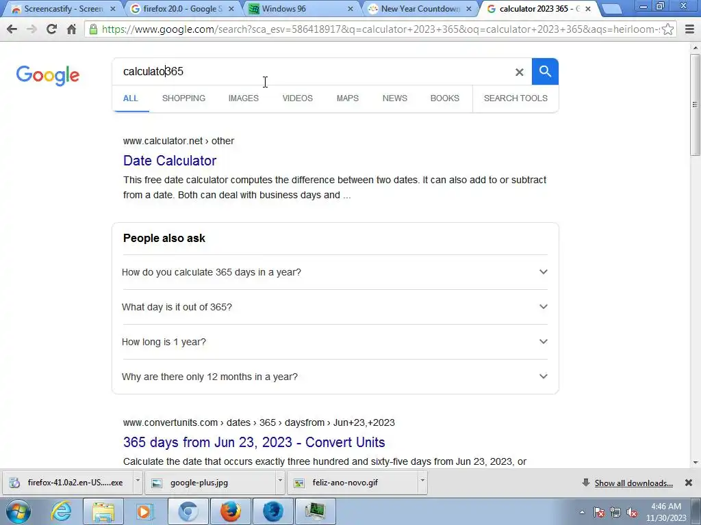
Task: Switch to the SHOPPING tab
Action: coord(183,98)
